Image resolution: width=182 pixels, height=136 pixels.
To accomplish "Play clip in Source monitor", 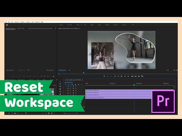I will coord(30,76).
